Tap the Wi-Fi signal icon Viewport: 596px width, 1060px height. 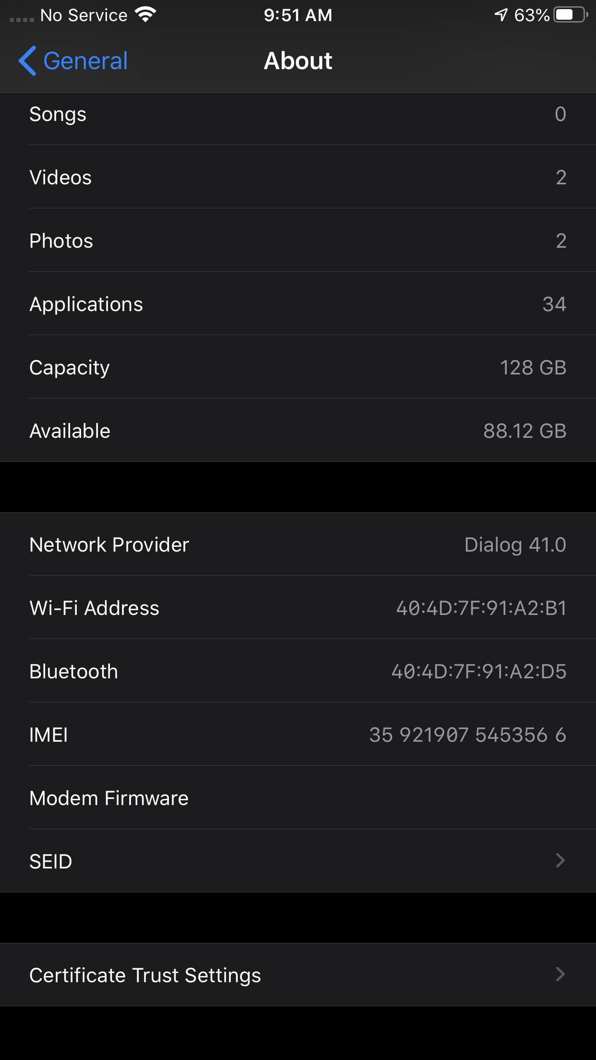click(x=145, y=15)
